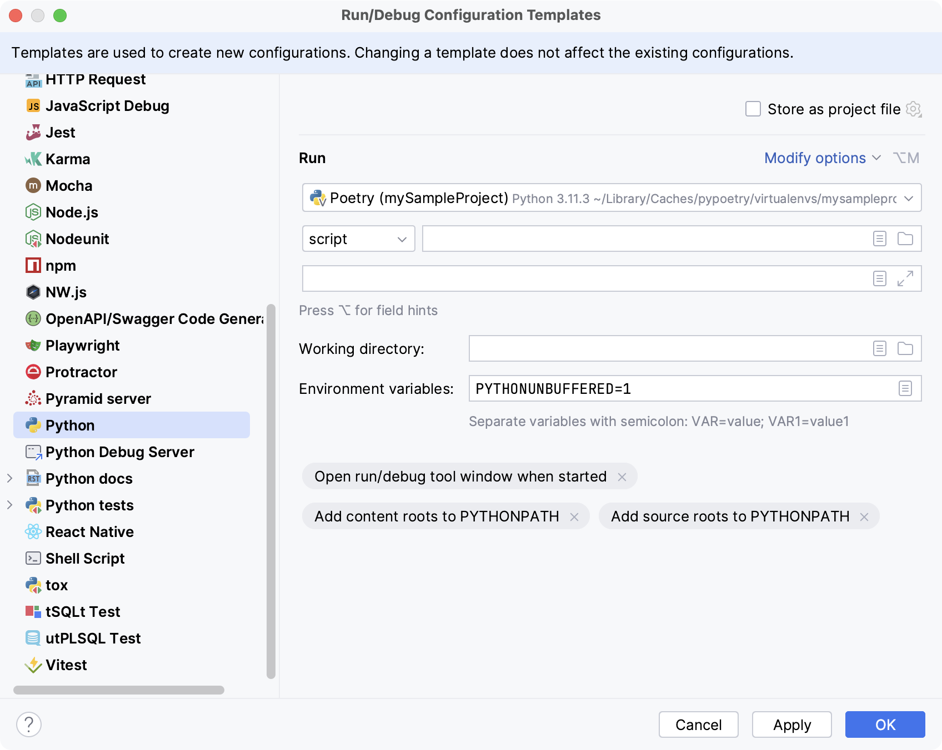Click the expand editor icon for parameters field
The width and height of the screenshot is (942, 750).
click(906, 278)
